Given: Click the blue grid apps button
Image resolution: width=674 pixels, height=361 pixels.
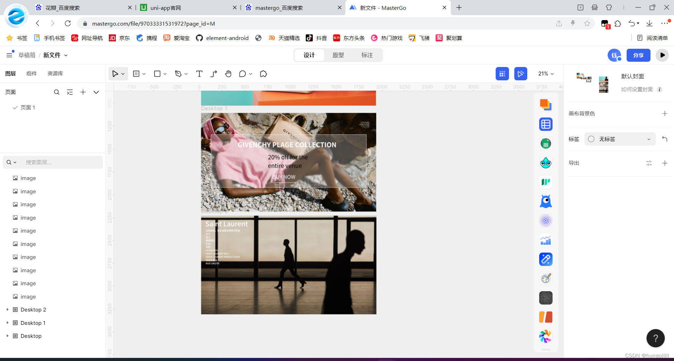Looking at the screenshot, I should click(502, 74).
